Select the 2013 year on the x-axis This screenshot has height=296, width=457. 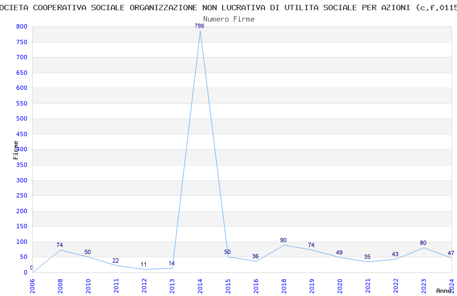click(x=172, y=286)
